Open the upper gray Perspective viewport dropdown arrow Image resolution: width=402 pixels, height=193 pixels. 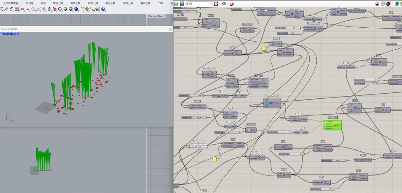165,16
